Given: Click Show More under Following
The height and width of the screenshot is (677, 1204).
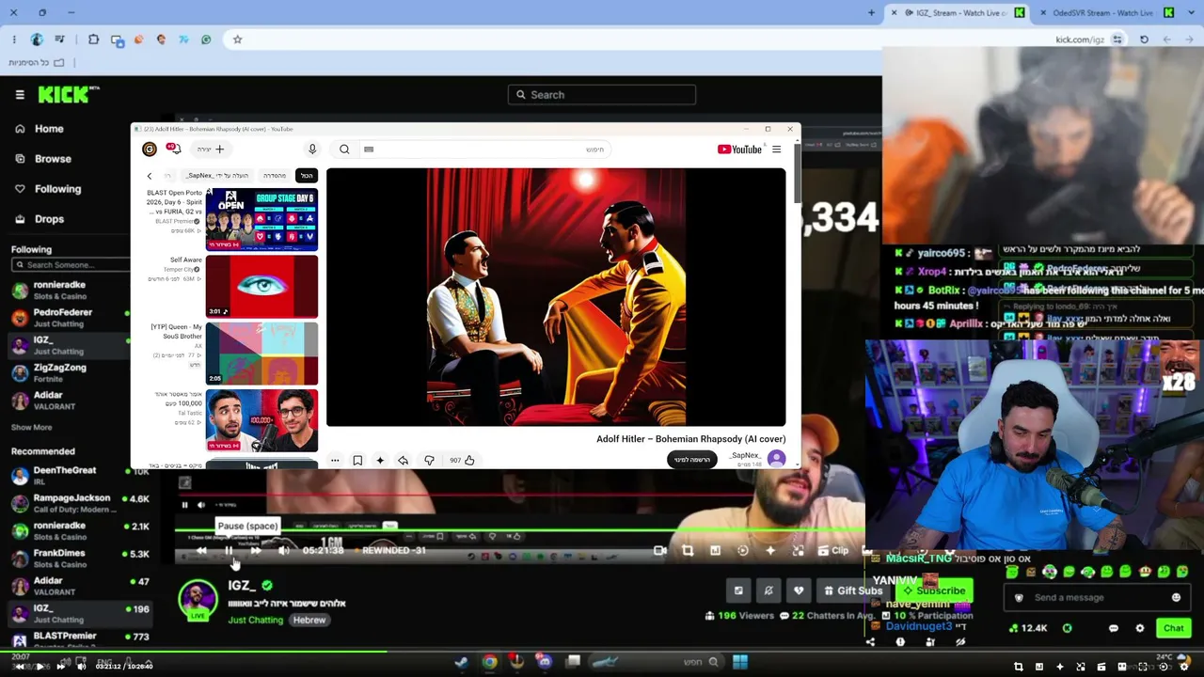Looking at the screenshot, I should click(31, 427).
